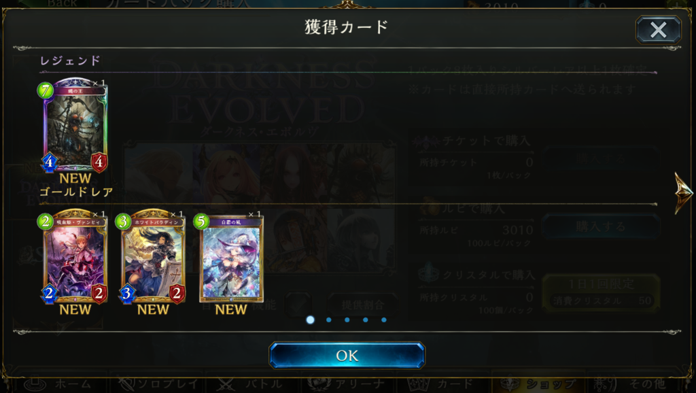The width and height of the screenshot is (696, 393).
Task: Jump to third page indicator dot
Action: (347, 320)
